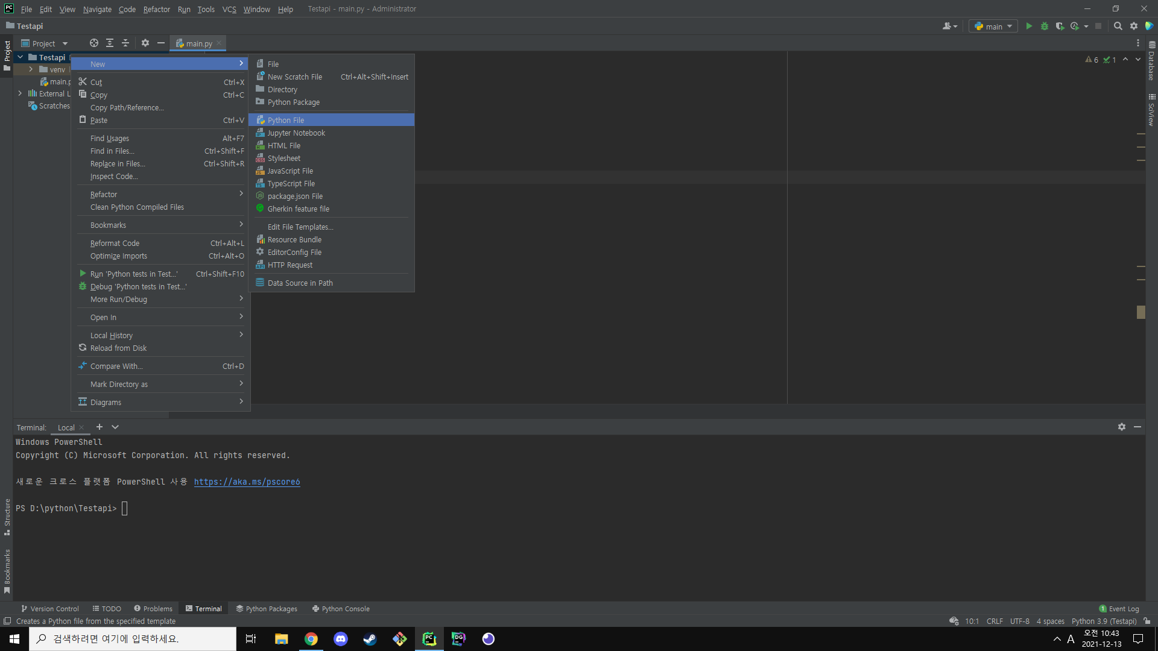This screenshot has height=651, width=1158.
Task: Click Python 3.9 (Testapi) interpreter in status bar
Action: [x=1104, y=621]
